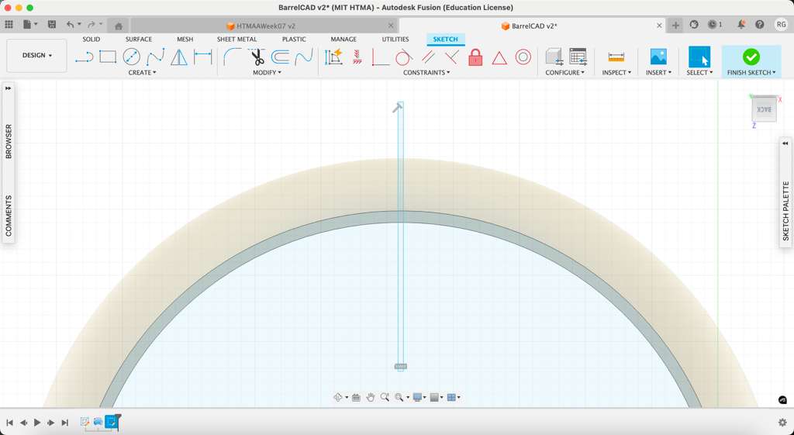Apply the Fix/Unfix lock constraint
This screenshot has height=435, width=794.
(x=475, y=57)
